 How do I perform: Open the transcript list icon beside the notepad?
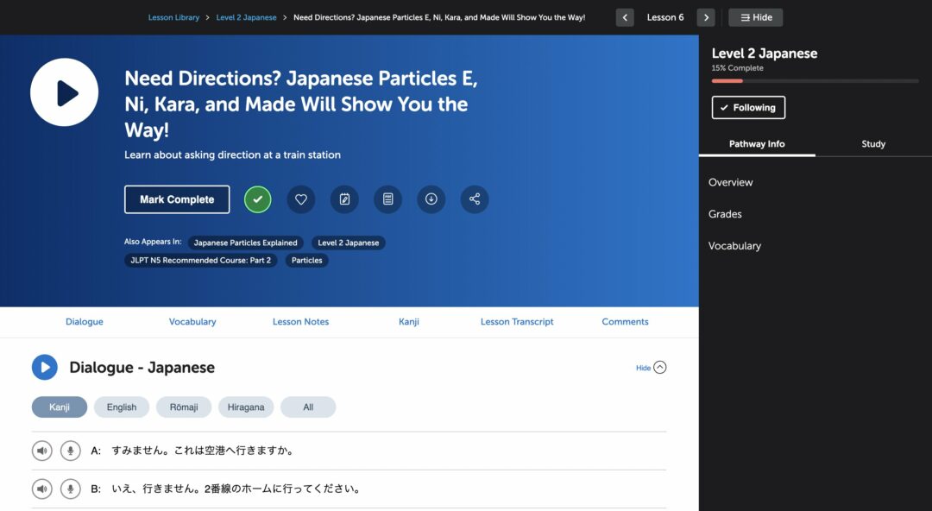387,199
